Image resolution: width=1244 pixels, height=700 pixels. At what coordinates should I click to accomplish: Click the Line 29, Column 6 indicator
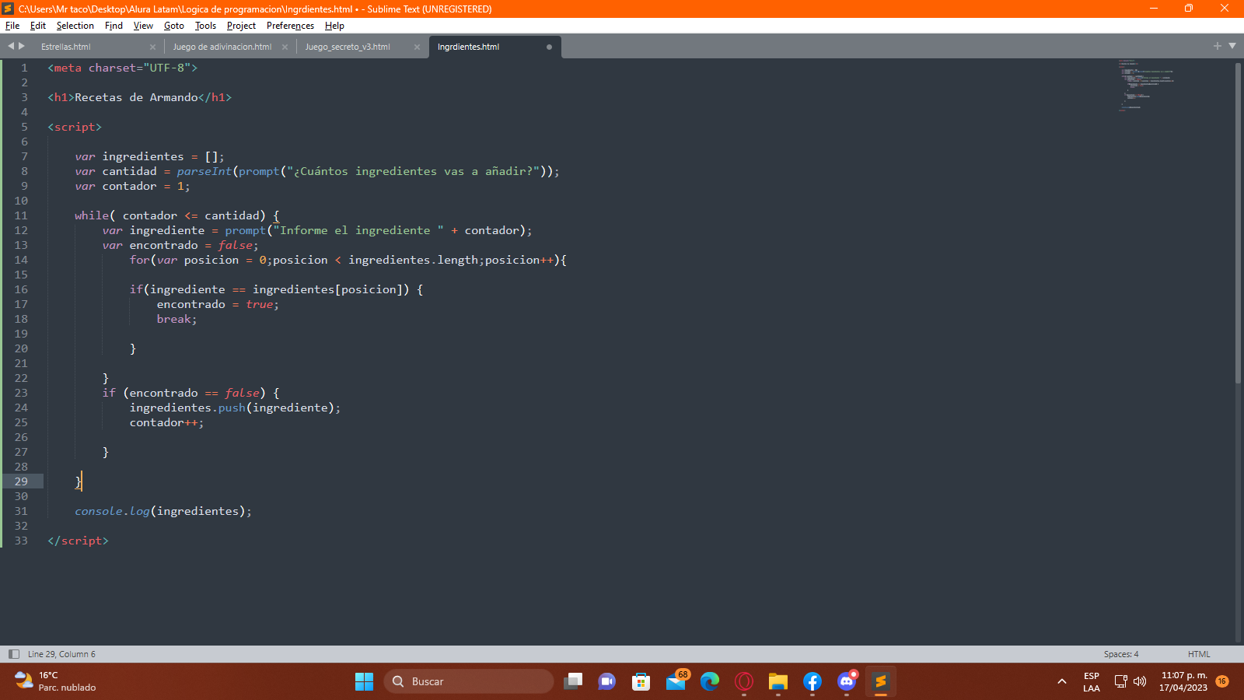tap(61, 654)
